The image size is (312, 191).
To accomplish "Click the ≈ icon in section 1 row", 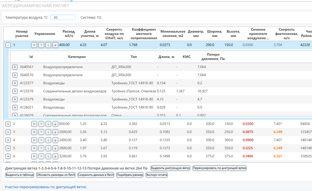I will pyautogui.click(x=55, y=45).
